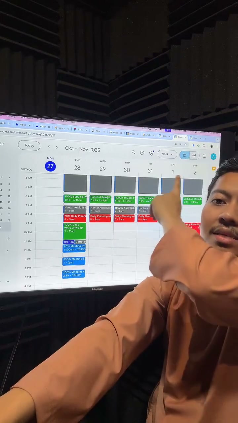Open '0% Ten' event at 11 AM
This screenshot has width=238, height=423.
68,242
